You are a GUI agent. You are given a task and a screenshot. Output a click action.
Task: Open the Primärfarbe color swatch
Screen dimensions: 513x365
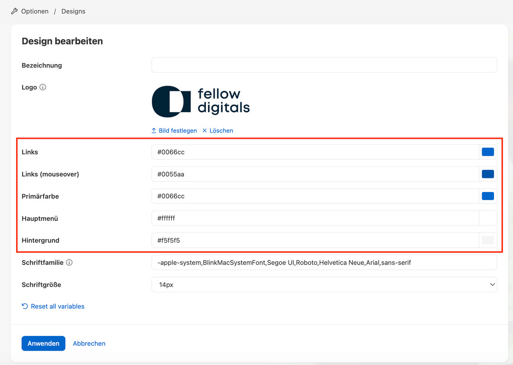click(488, 196)
